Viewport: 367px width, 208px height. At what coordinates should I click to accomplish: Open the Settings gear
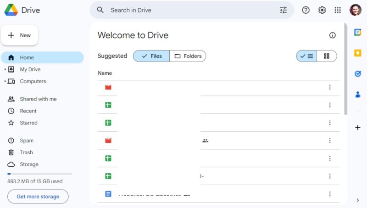coord(322,10)
